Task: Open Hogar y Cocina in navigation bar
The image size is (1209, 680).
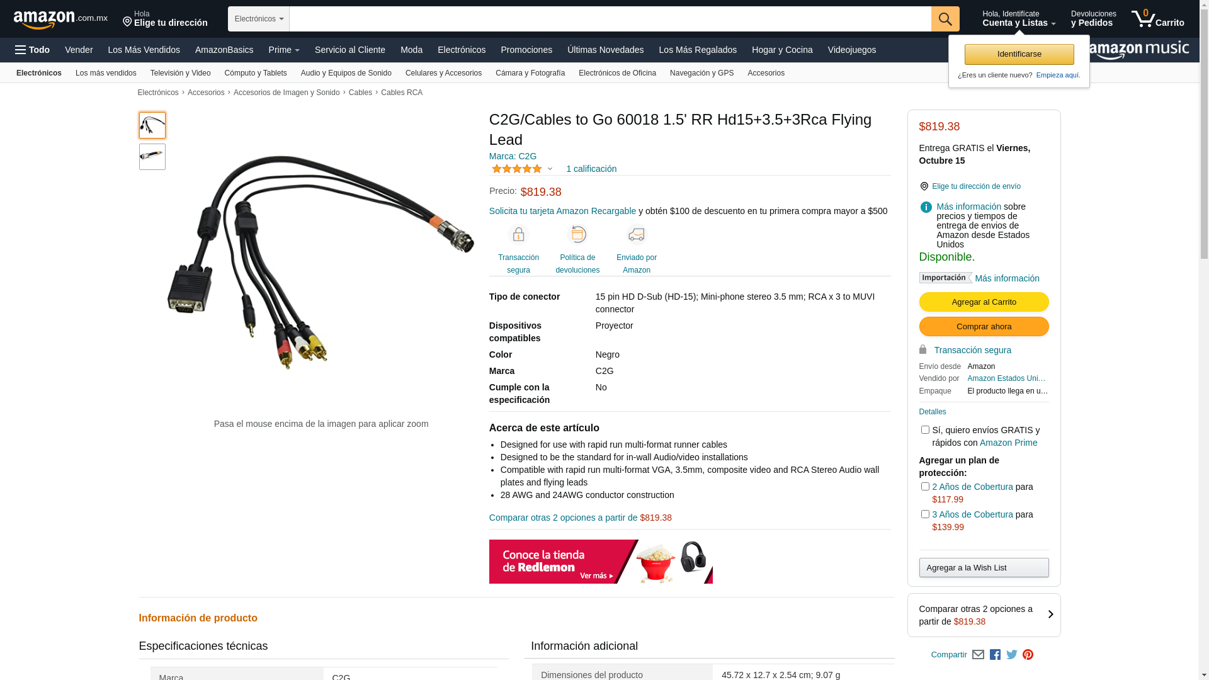Action: (782, 50)
